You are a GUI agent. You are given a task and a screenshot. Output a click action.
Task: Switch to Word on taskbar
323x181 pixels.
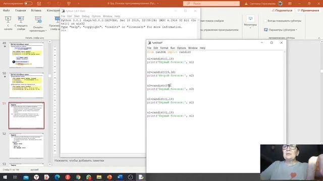click(x=120, y=177)
